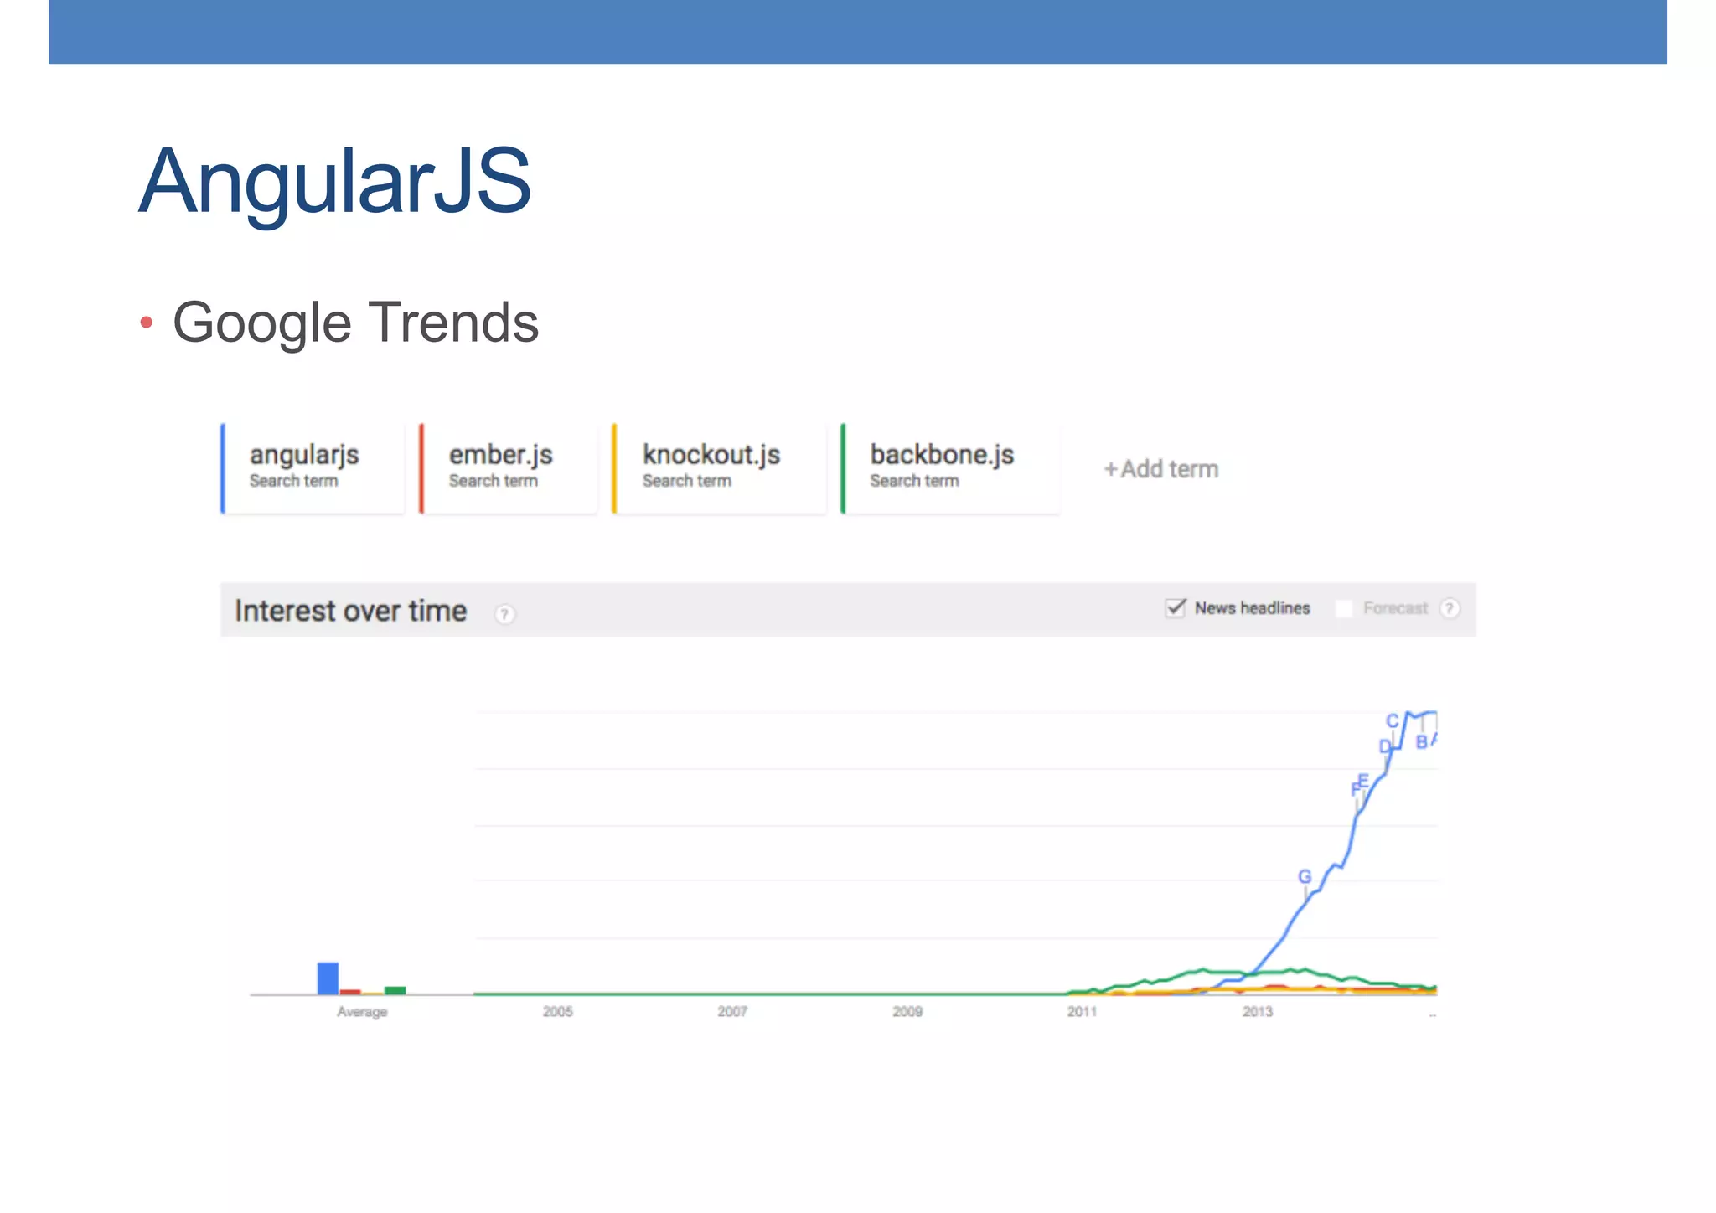Image resolution: width=1716 pixels, height=1213 pixels.
Task: Click news headline marker G
Action: pos(1305,876)
